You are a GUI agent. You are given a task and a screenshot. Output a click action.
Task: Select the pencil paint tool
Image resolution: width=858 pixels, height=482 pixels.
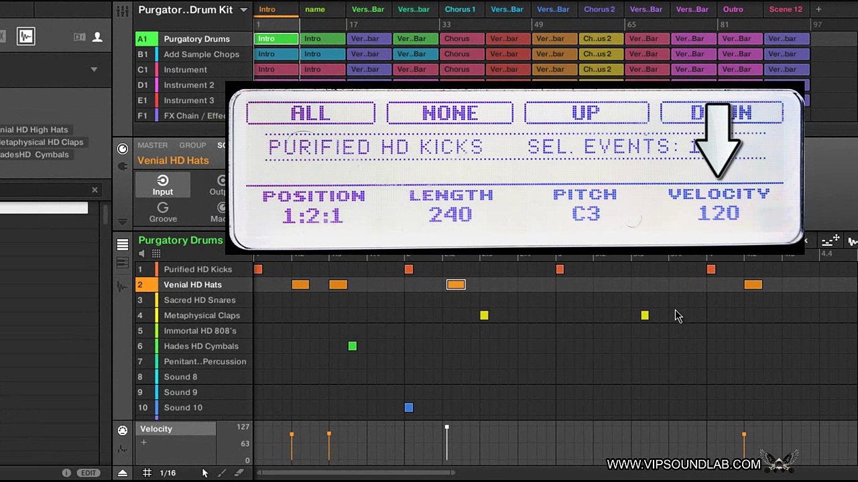click(223, 473)
